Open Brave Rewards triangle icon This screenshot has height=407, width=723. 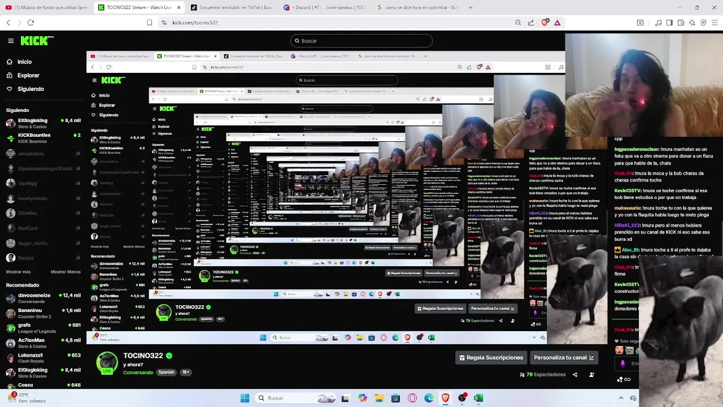tap(557, 23)
